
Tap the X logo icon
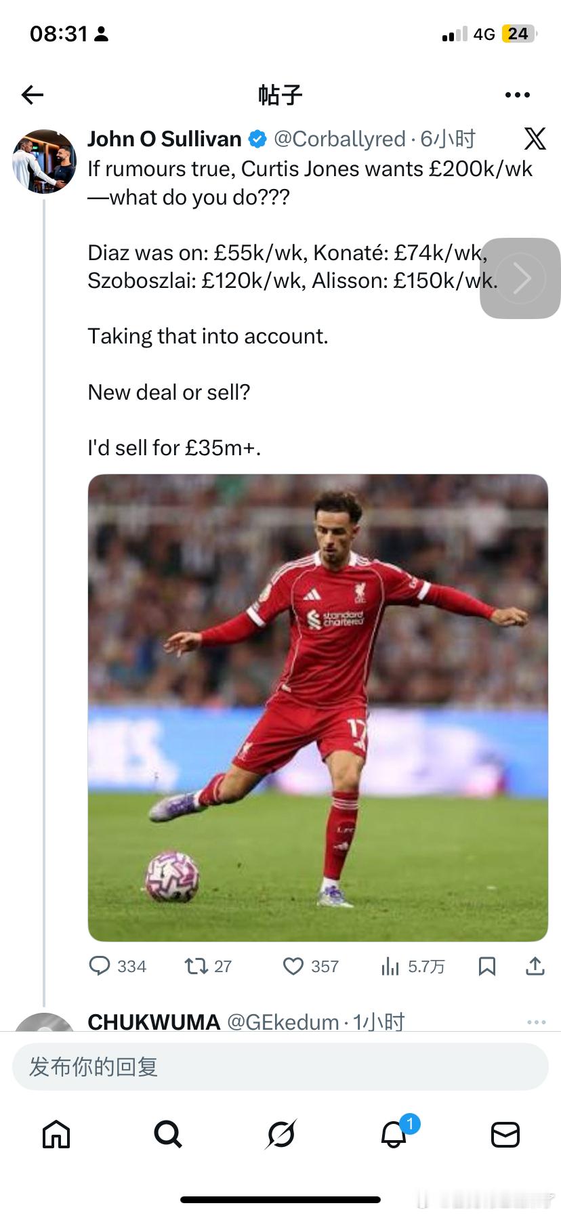[535, 139]
